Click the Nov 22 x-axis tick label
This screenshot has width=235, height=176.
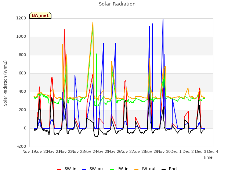coord(66,151)
